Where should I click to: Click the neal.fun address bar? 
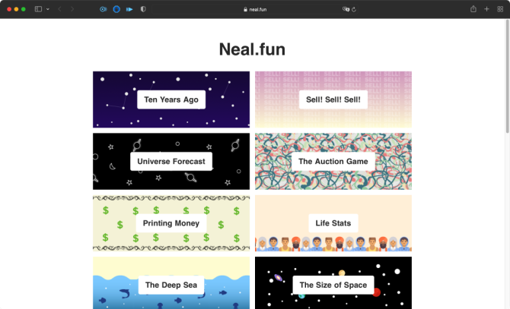point(255,9)
